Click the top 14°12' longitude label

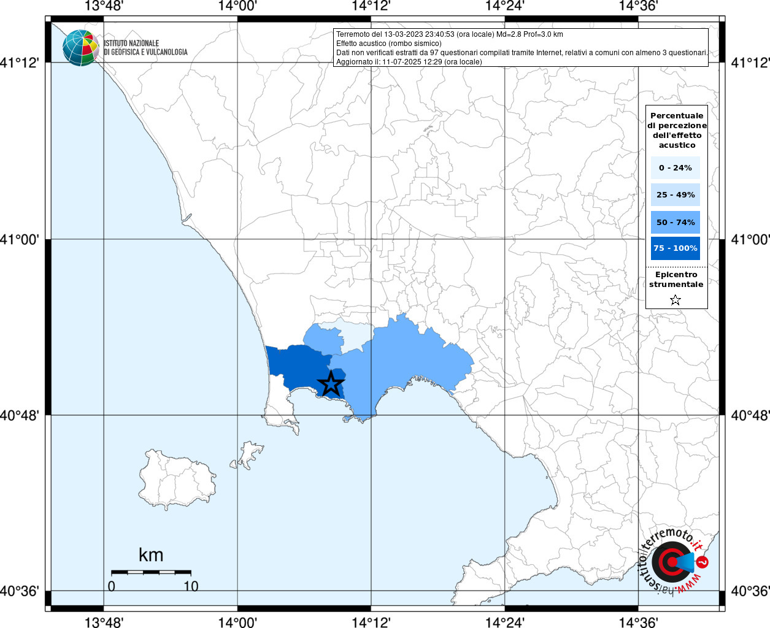click(371, 6)
